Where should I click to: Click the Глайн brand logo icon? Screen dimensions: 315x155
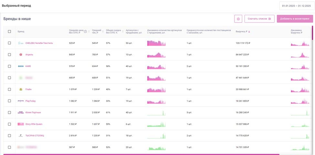tap(21, 89)
